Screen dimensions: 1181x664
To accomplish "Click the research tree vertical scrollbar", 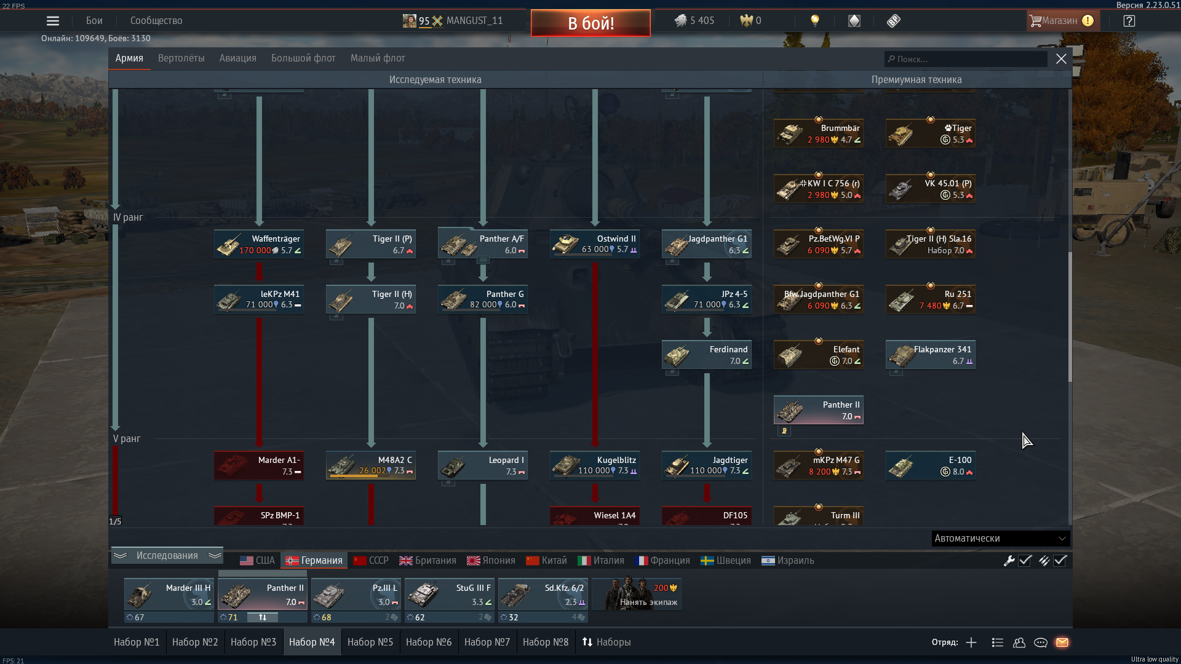I will (x=1070, y=317).
